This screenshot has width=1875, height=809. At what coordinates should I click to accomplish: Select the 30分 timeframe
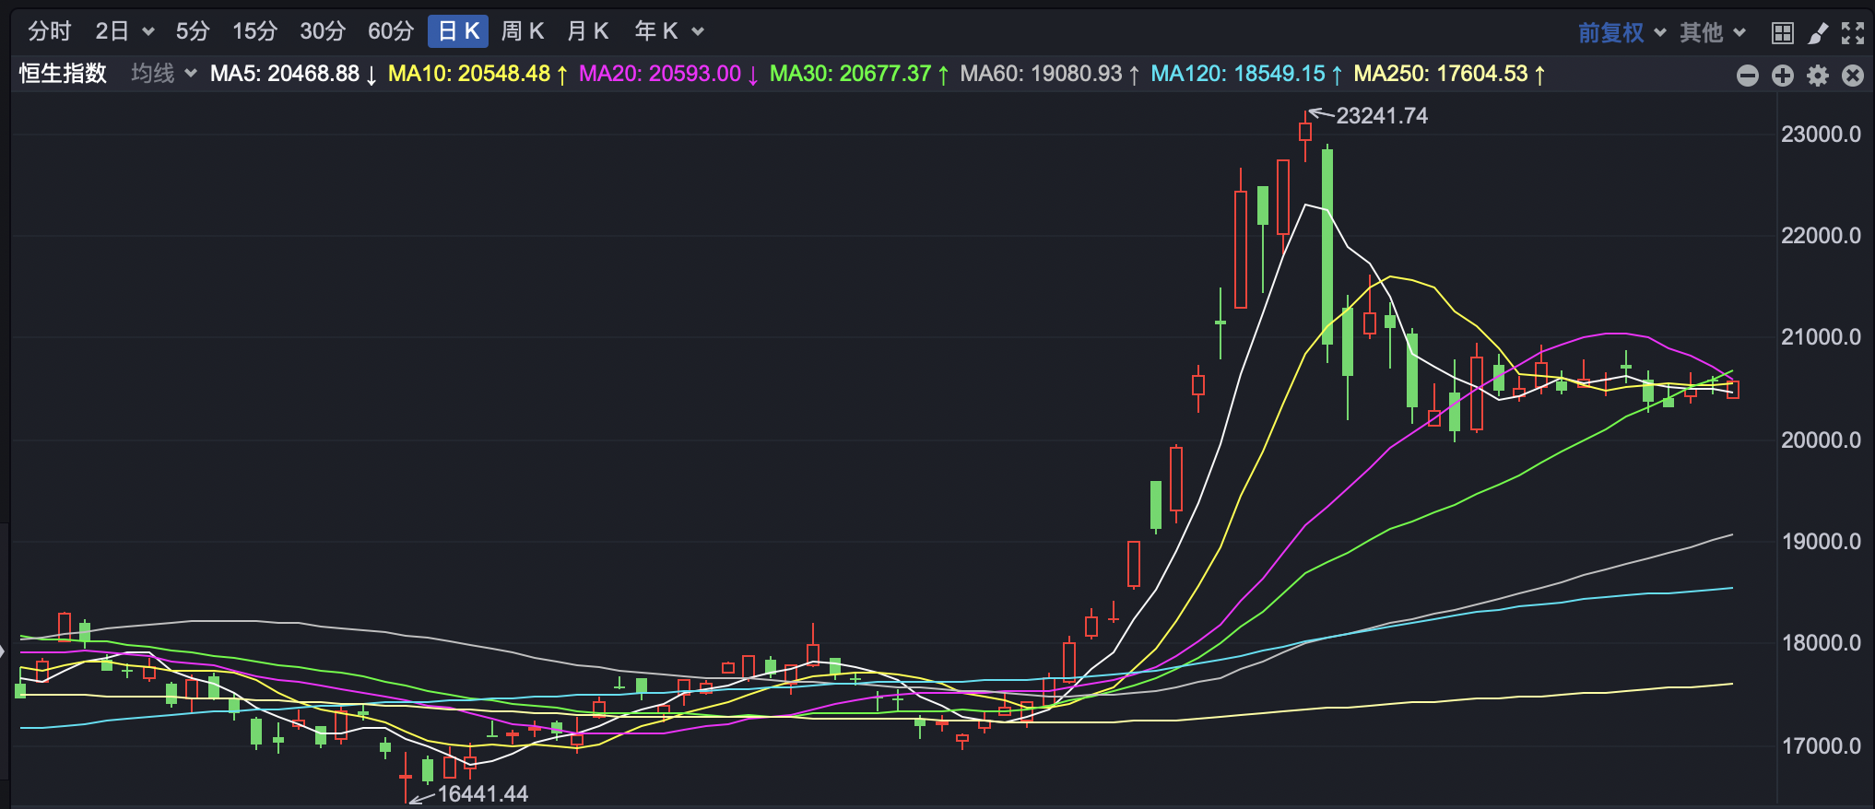323,31
